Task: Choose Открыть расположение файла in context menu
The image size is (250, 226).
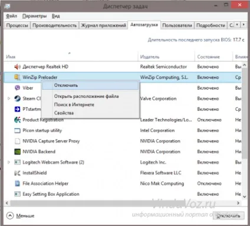Action: pos(90,96)
